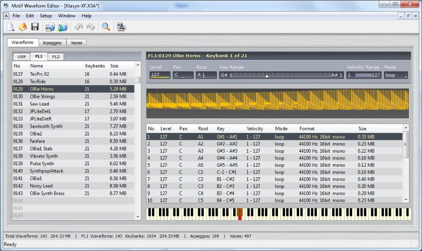
Task: Open the Help menu
Action: (x=86, y=16)
